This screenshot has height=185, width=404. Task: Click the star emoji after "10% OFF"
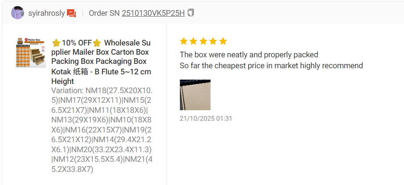tap(97, 43)
